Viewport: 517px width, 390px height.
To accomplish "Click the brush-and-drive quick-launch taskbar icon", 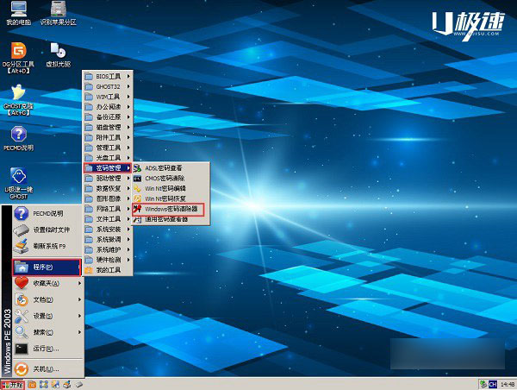I will (x=67, y=385).
